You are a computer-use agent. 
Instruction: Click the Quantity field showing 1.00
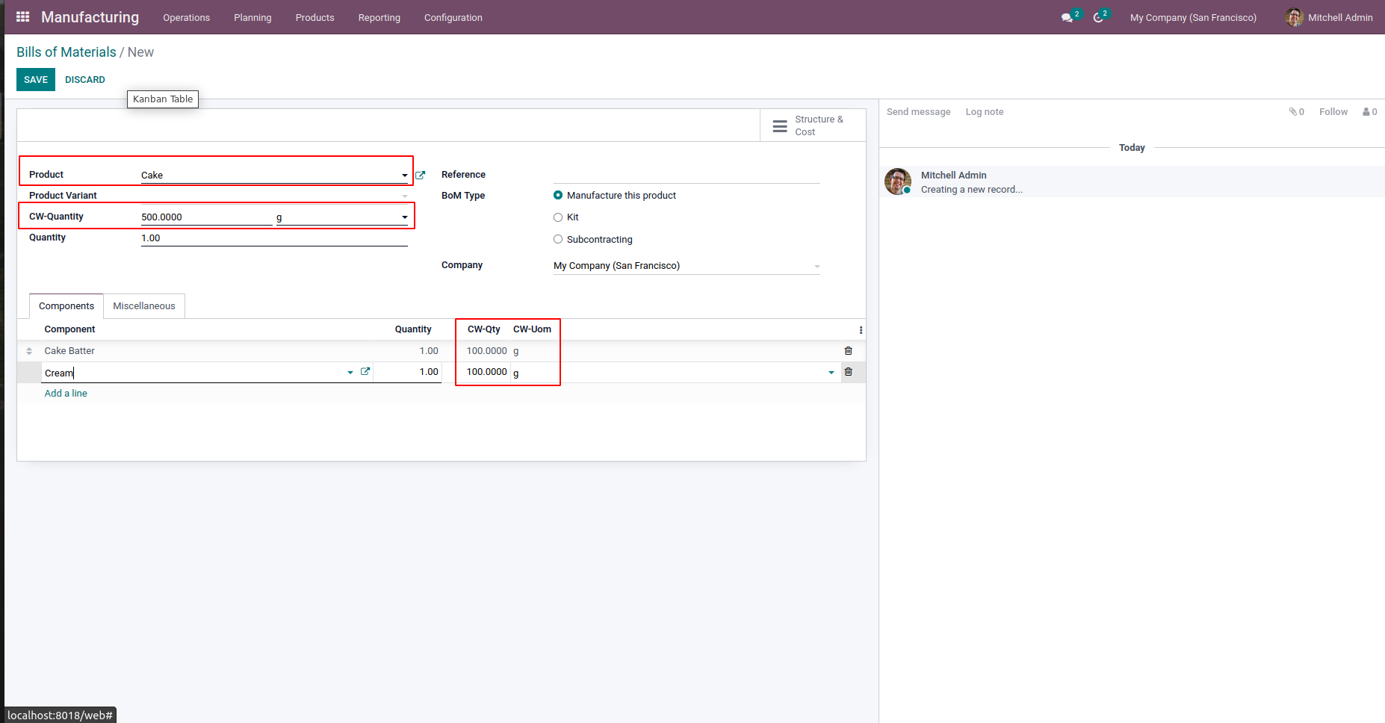[x=274, y=238]
